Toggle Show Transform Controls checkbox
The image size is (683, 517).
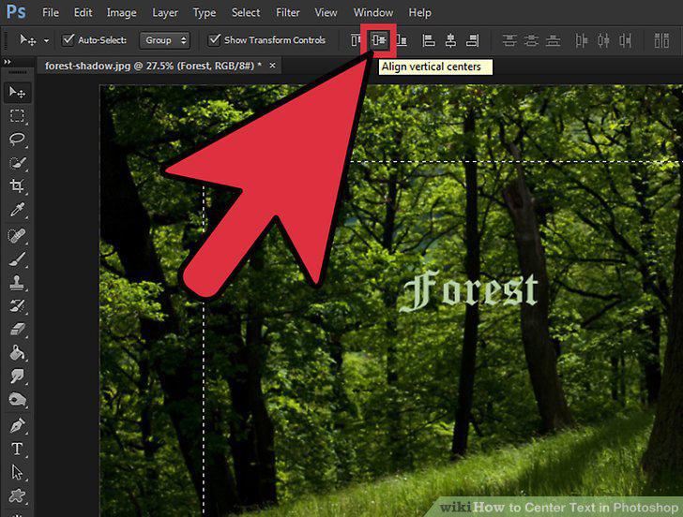pos(214,39)
